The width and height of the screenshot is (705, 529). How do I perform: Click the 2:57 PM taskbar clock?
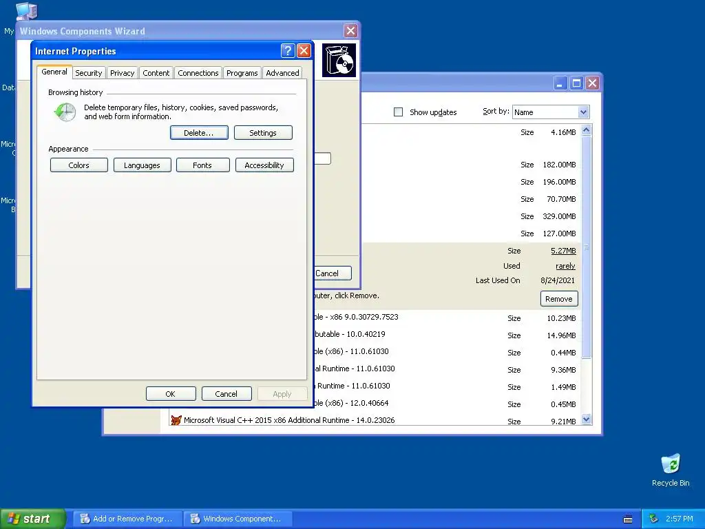pyautogui.click(x=680, y=519)
